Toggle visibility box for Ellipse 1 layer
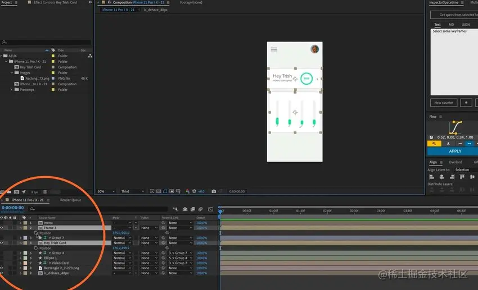Image resolution: width=478 pixels, height=290 pixels. [2, 258]
